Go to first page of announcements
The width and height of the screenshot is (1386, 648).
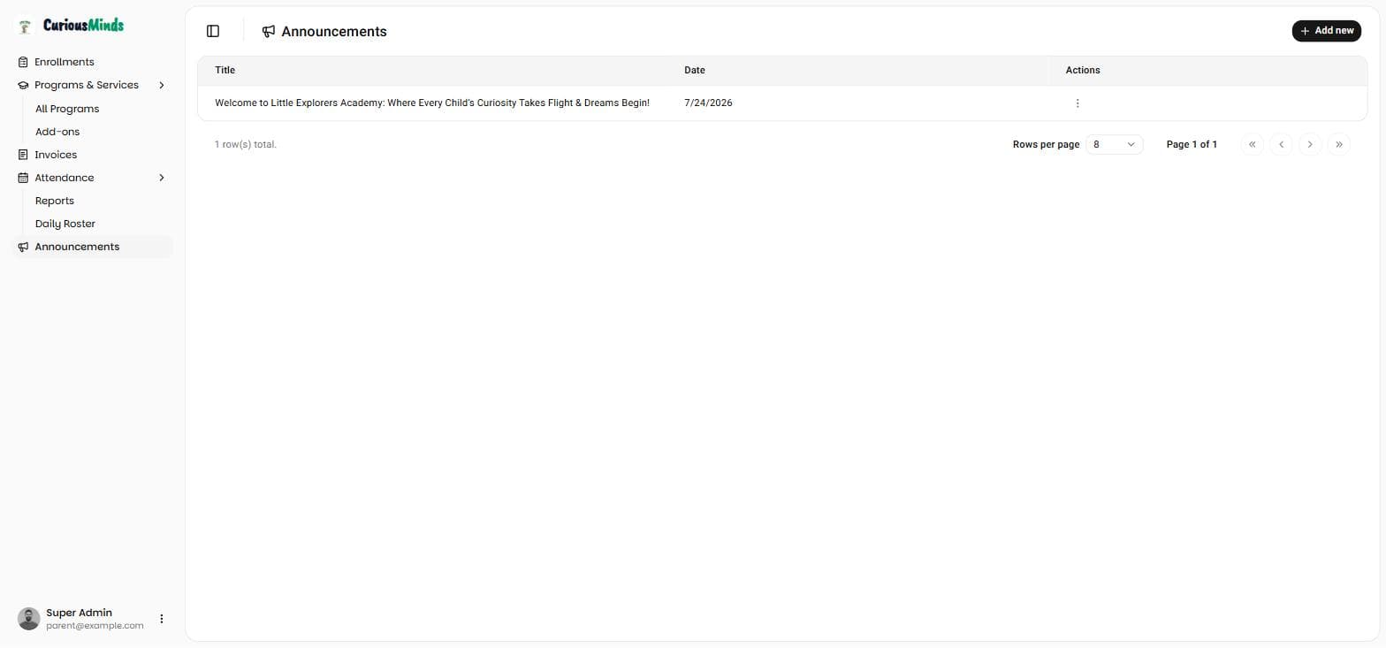pos(1252,144)
